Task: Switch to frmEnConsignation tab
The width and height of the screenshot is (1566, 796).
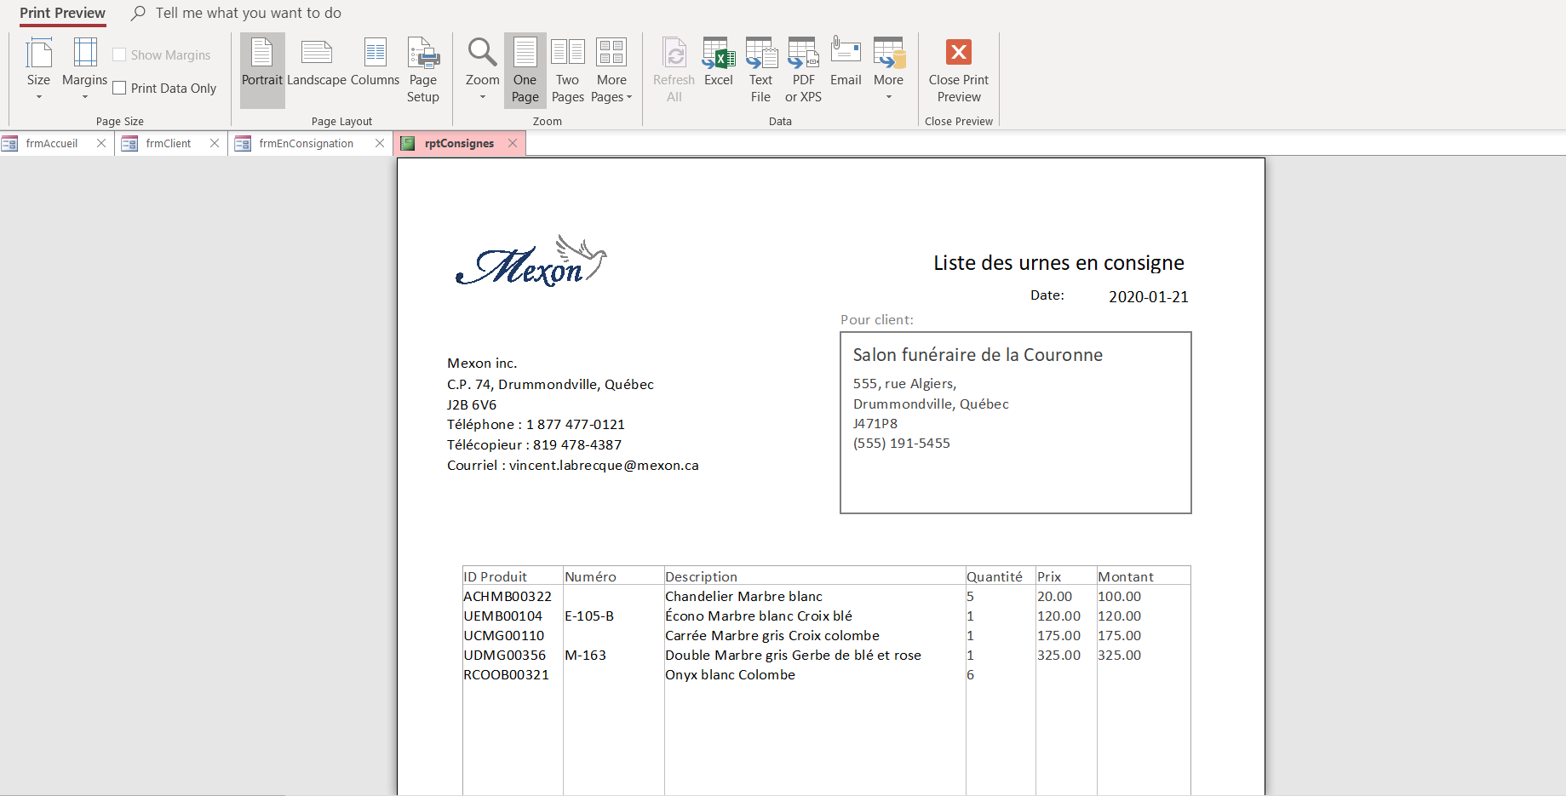Action: (x=306, y=144)
